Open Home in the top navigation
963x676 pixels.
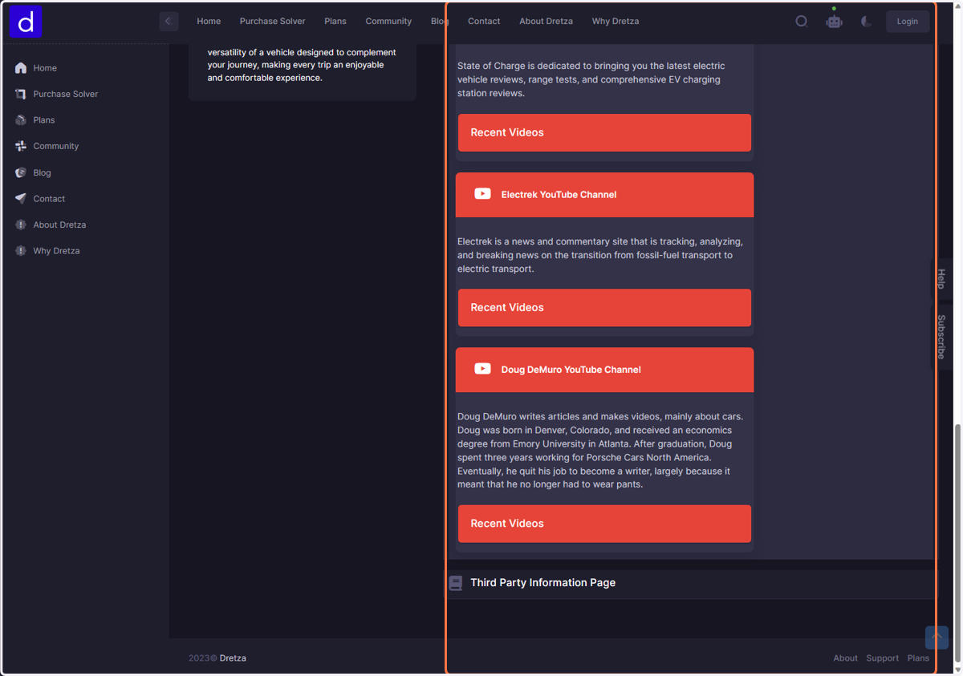209,22
